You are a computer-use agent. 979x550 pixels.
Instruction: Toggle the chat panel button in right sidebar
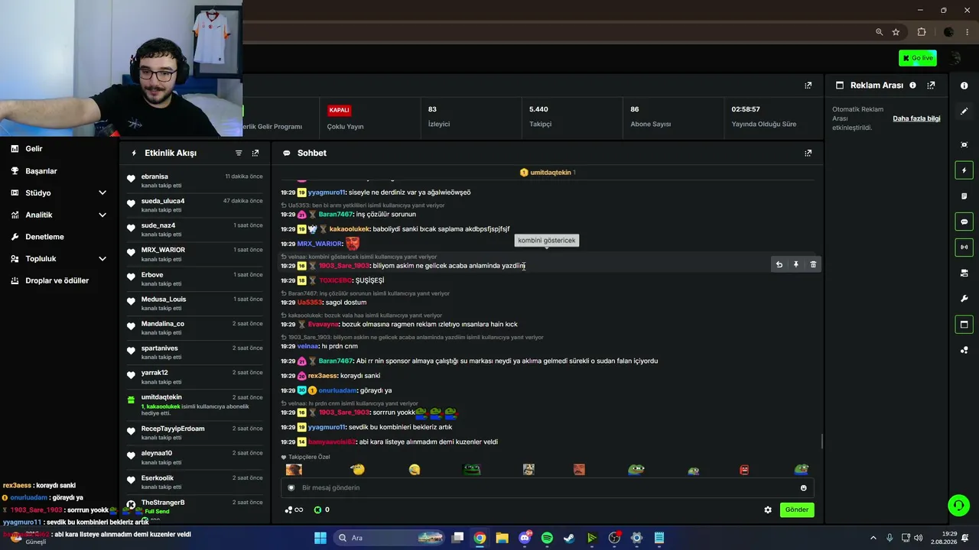964,222
